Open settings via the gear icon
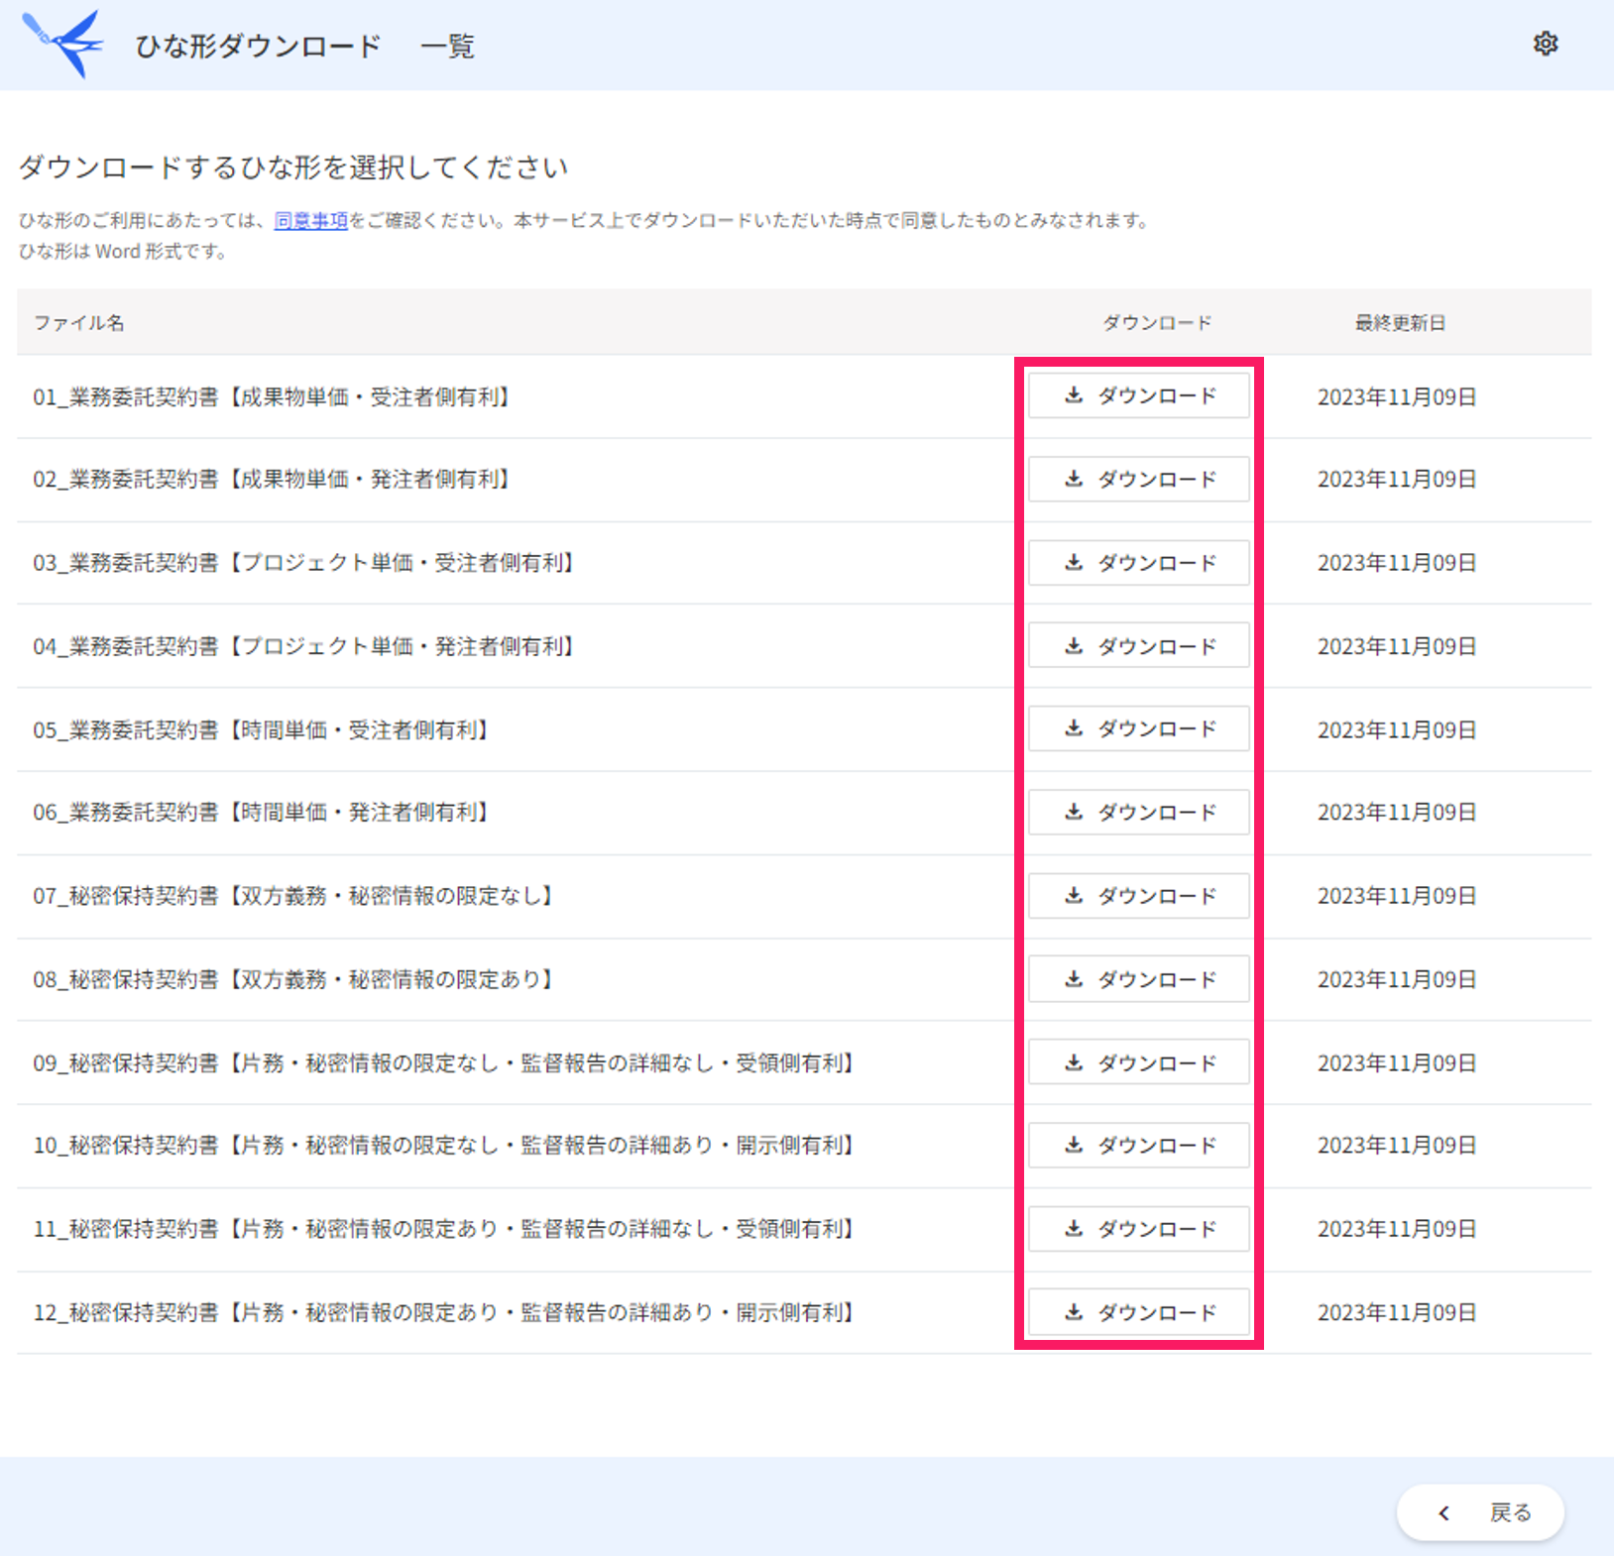Image resolution: width=1614 pixels, height=1556 pixels. point(1545,44)
